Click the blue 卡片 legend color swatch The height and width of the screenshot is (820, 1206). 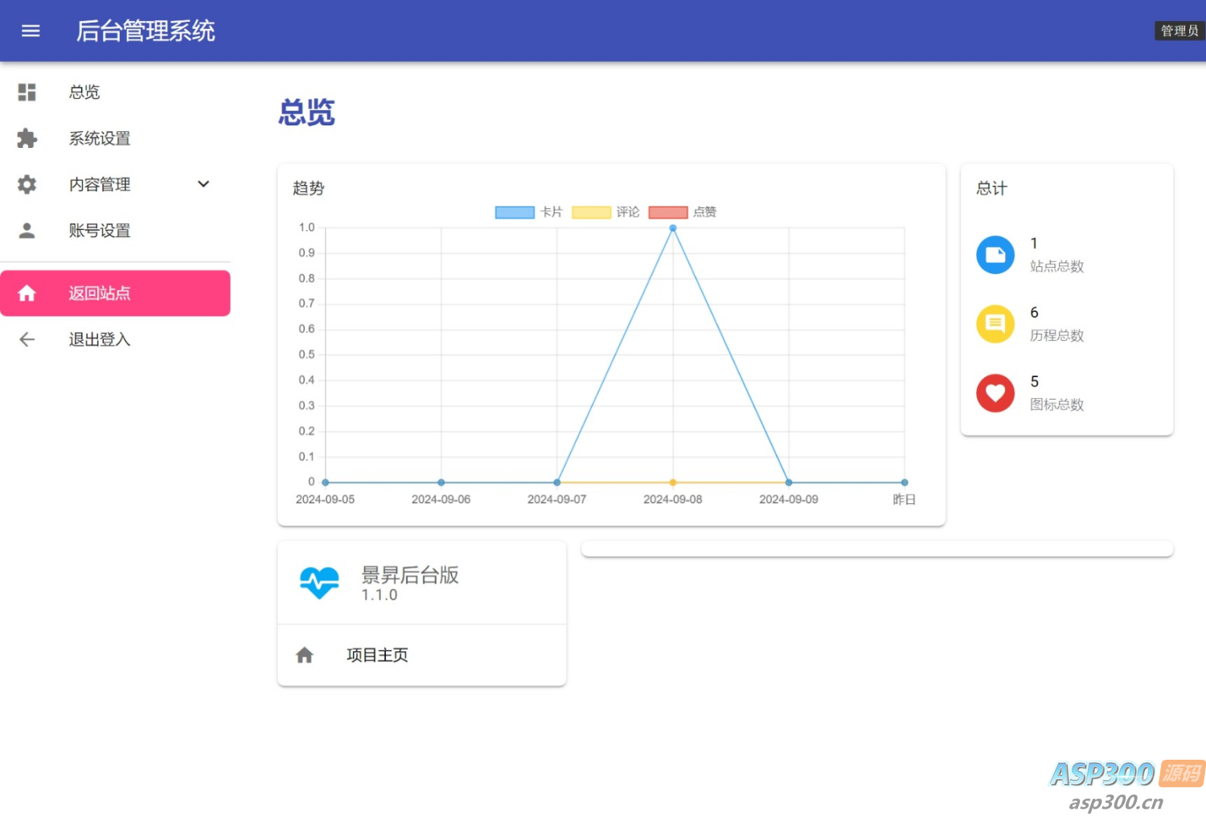(514, 211)
